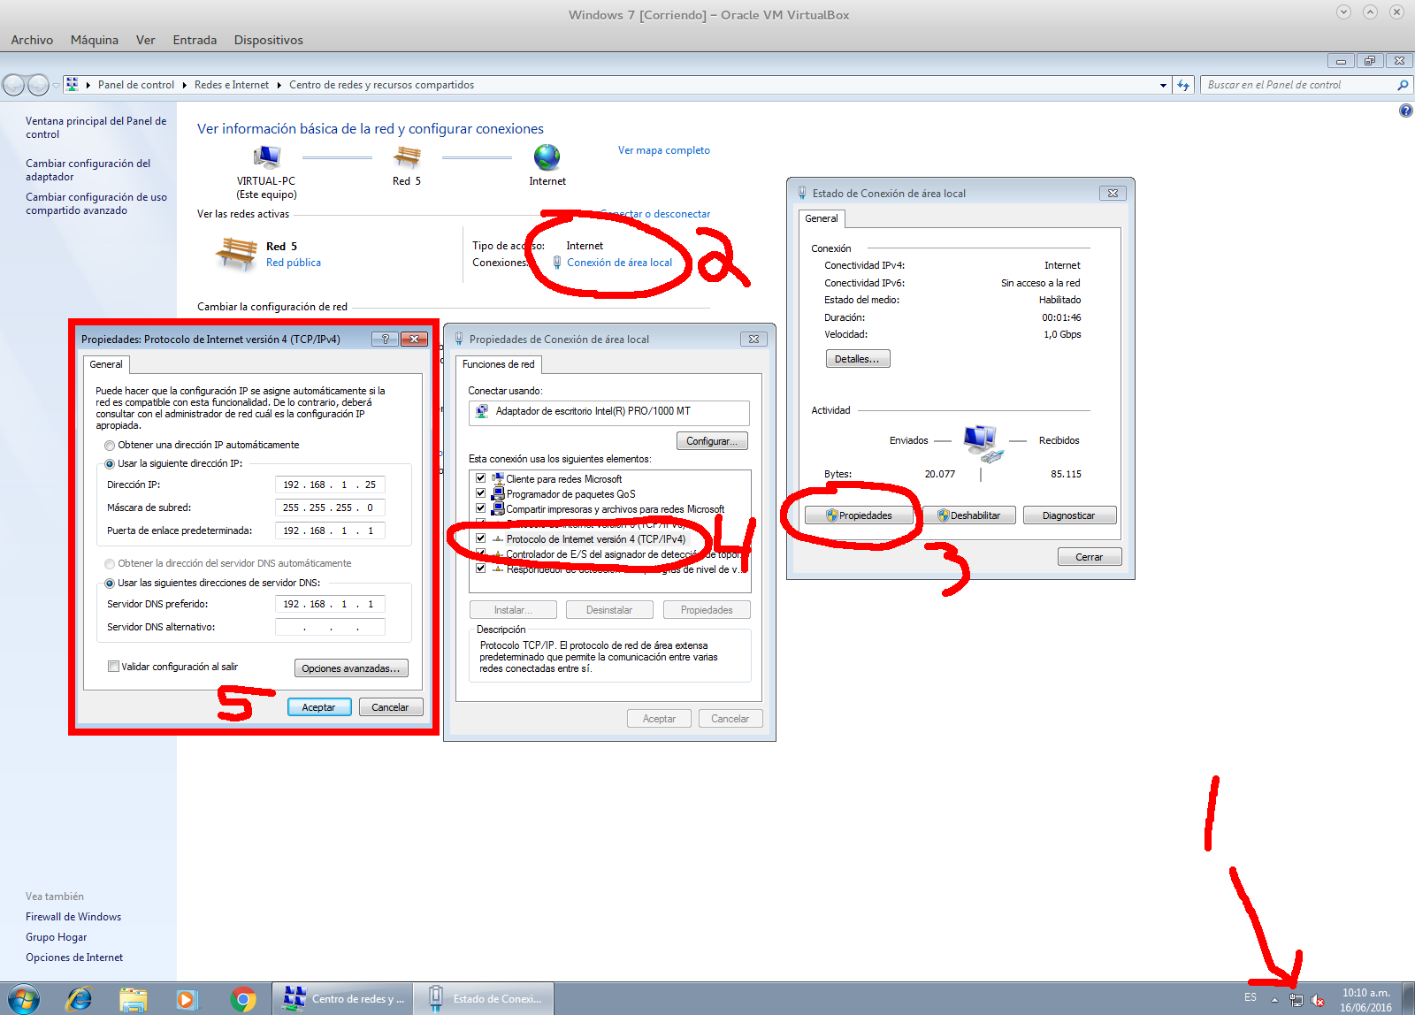Open the Archivo menu
1415x1015 pixels.
tap(32, 40)
